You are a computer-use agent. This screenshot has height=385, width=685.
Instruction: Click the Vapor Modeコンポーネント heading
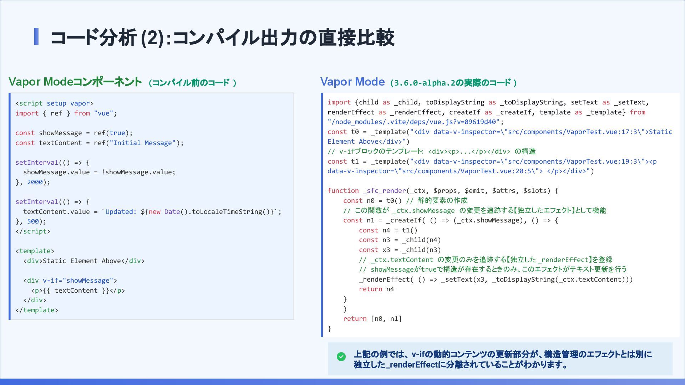[x=75, y=82]
